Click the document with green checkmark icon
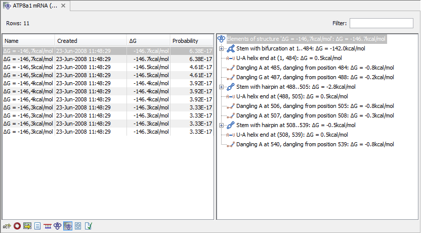The image size is (421, 233). [88, 226]
